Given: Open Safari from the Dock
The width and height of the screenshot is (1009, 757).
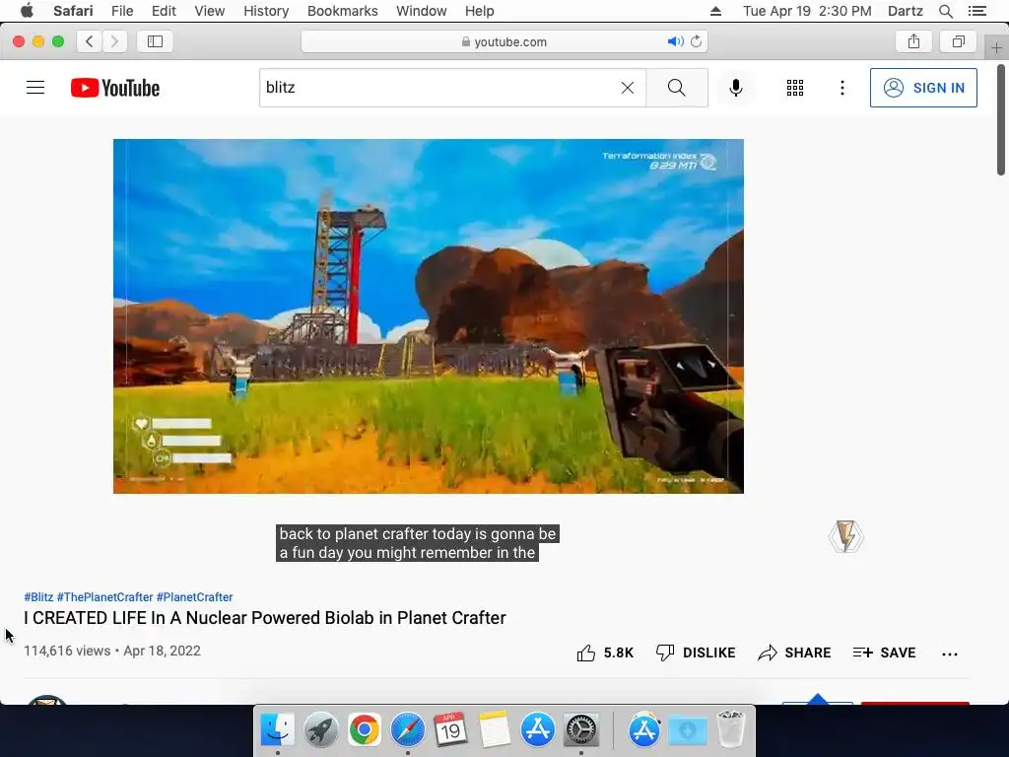Looking at the screenshot, I should (407, 730).
